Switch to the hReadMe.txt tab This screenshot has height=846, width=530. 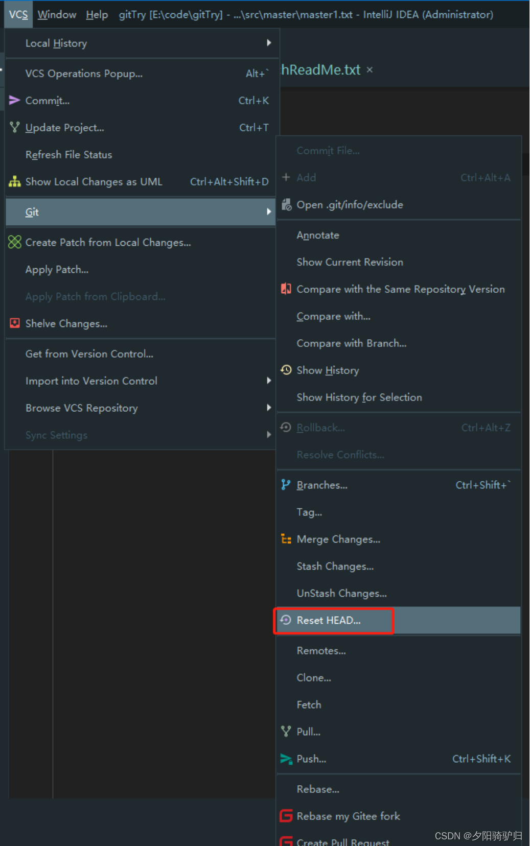(x=321, y=69)
